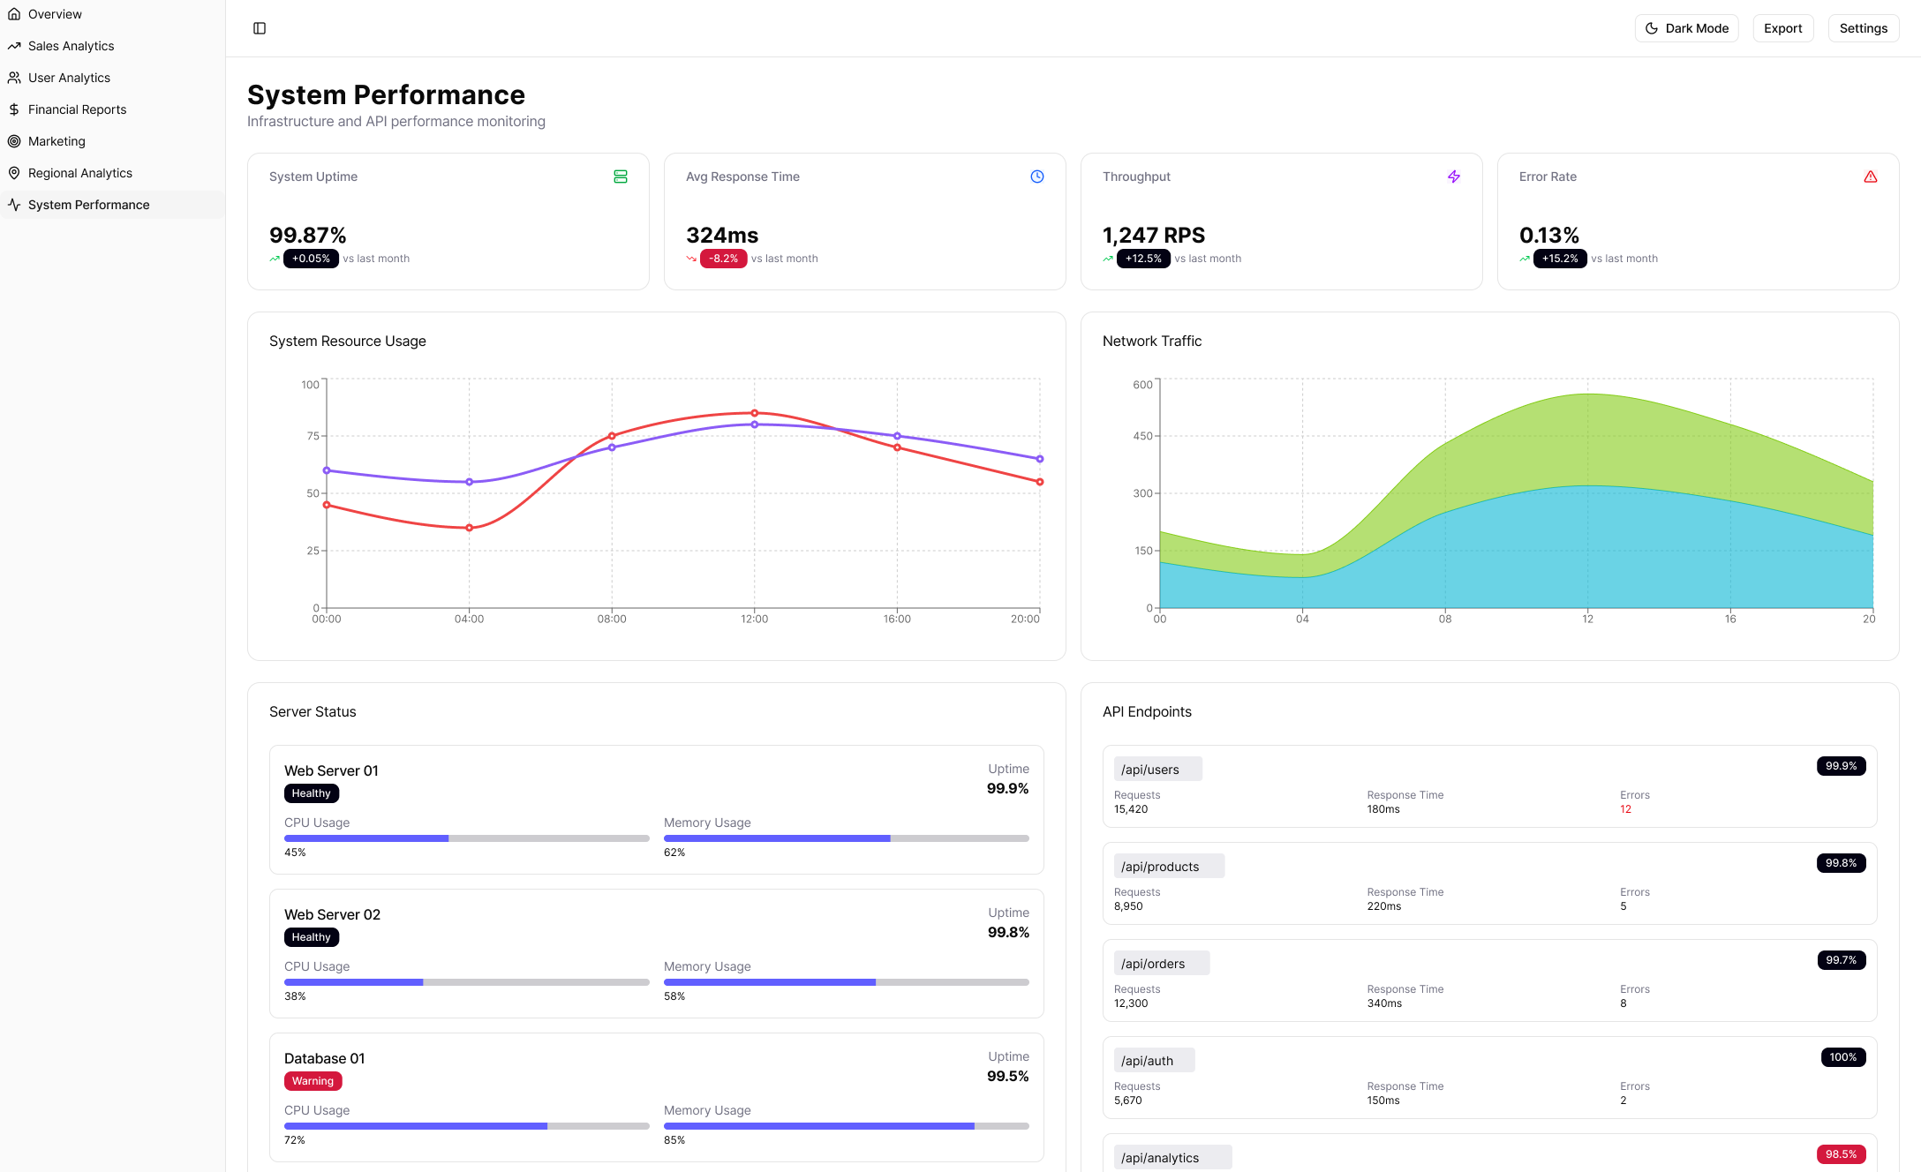Viewport: 1921px width, 1172px height.
Task: Click Database 01 Memory Usage progress bar
Action: tap(846, 1126)
